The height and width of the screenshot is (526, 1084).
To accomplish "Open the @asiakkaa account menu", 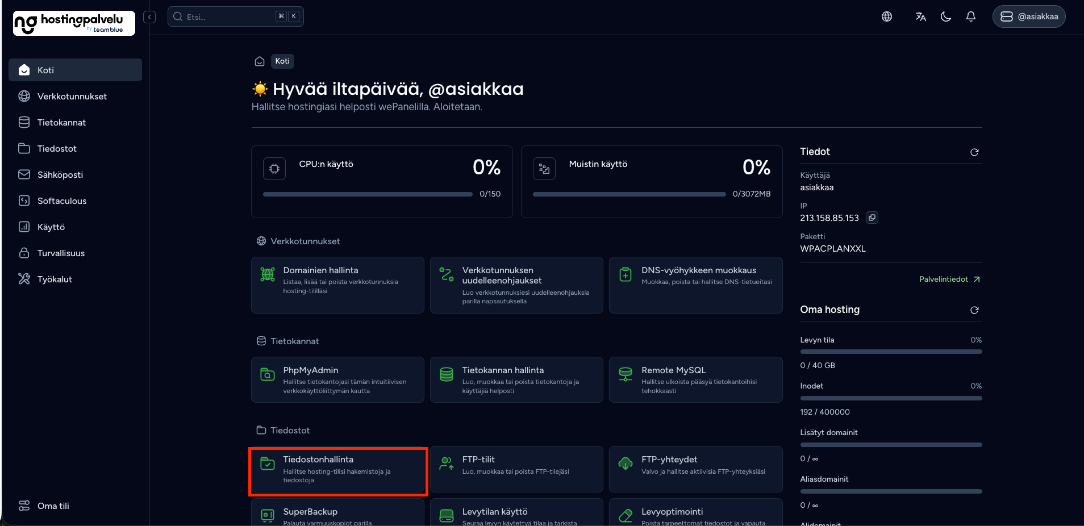I will [x=1029, y=16].
